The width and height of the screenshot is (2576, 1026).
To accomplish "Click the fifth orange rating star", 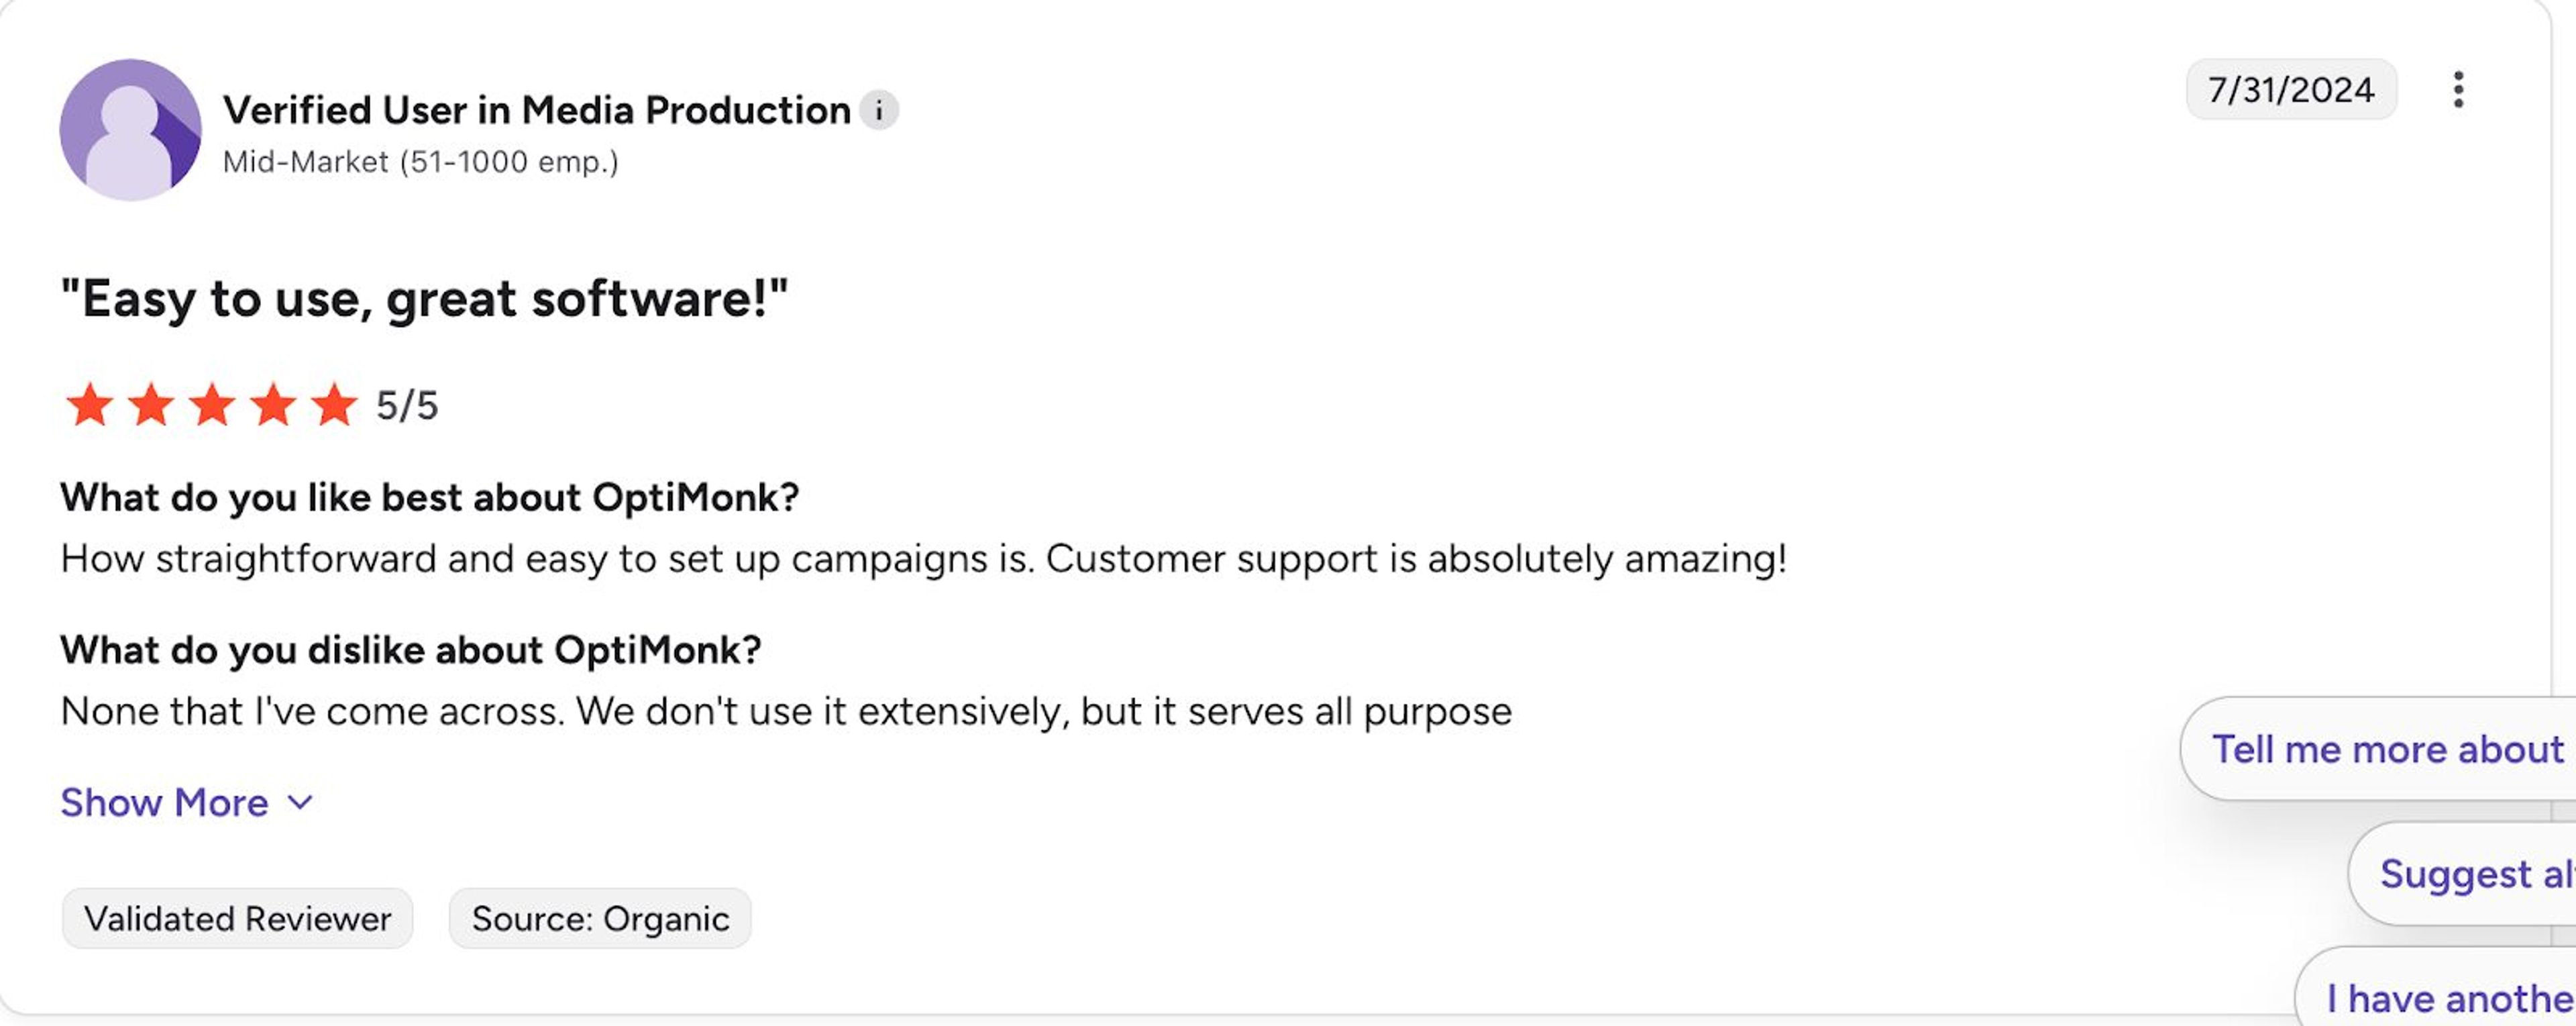I will (334, 405).
